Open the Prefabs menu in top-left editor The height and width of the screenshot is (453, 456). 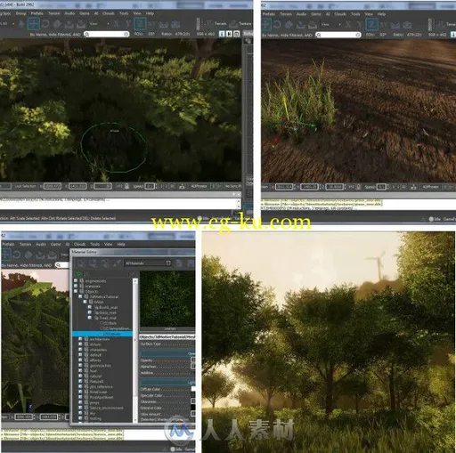(37, 13)
